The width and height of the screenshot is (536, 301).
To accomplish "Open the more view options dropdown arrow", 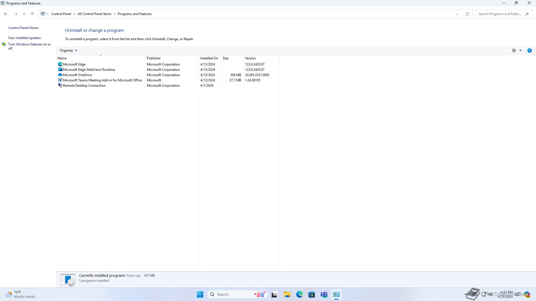I will tap(520, 50).
